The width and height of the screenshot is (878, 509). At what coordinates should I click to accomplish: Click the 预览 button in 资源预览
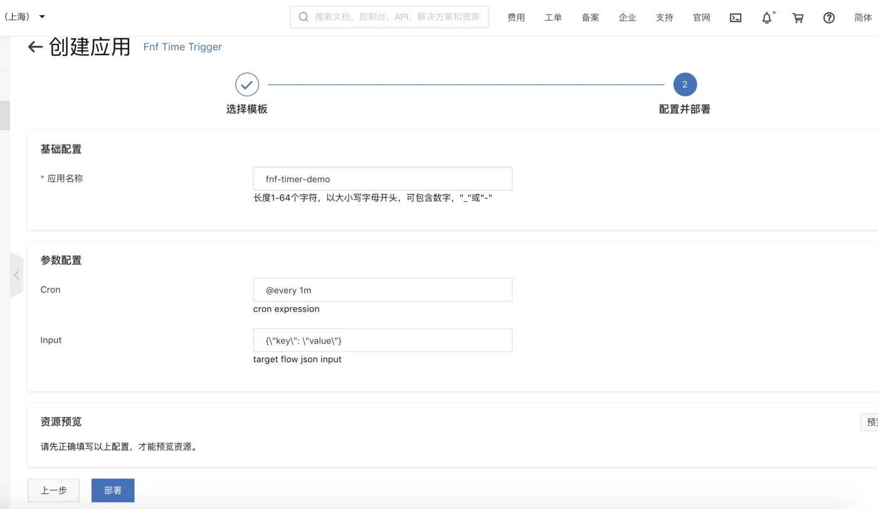tap(869, 422)
